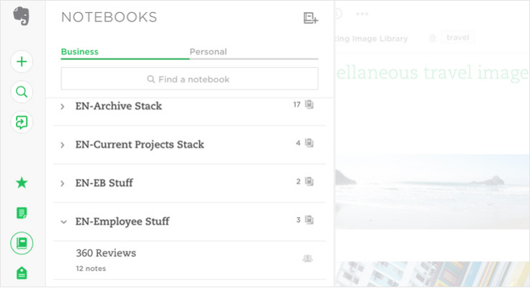Click the new notebook icon
Image resolution: width=530 pixels, height=288 pixels.
311,19
